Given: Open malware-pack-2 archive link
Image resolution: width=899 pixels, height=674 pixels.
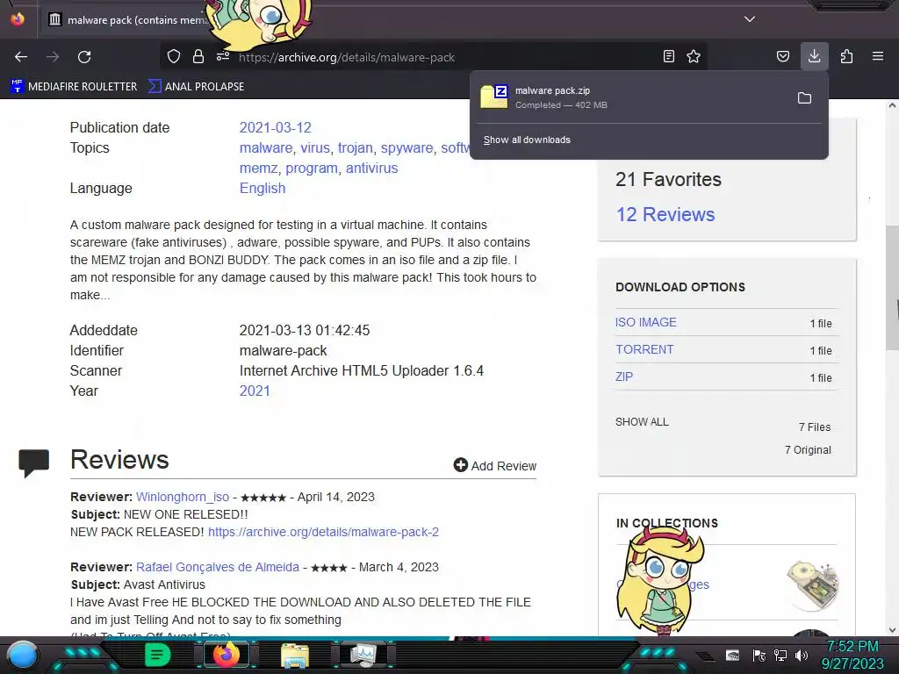Looking at the screenshot, I should coord(323,532).
